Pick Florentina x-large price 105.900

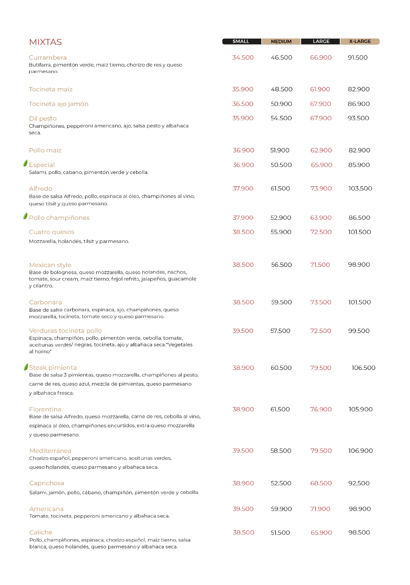point(360,409)
